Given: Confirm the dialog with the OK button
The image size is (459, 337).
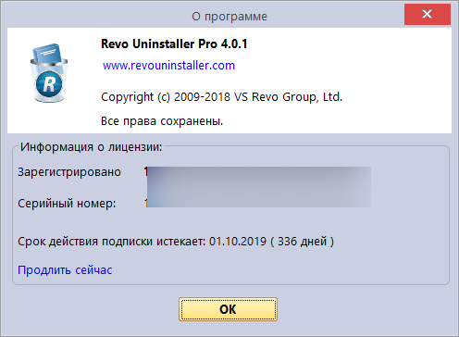Looking at the screenshot, I should click(228, 309).
